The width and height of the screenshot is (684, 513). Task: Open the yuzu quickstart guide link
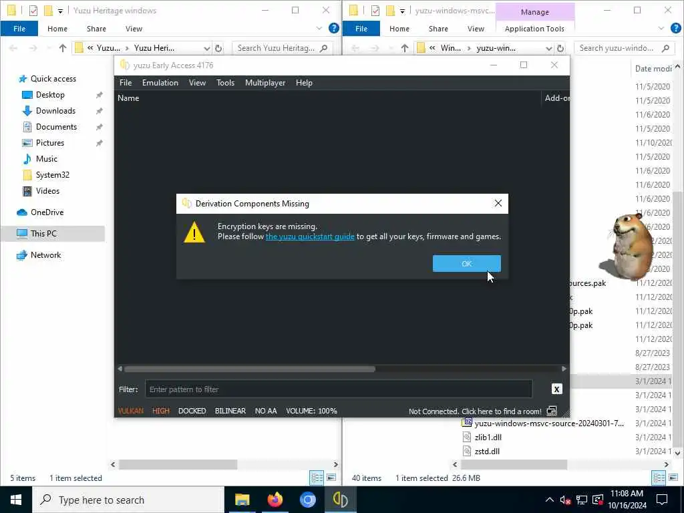coord(310,236)
